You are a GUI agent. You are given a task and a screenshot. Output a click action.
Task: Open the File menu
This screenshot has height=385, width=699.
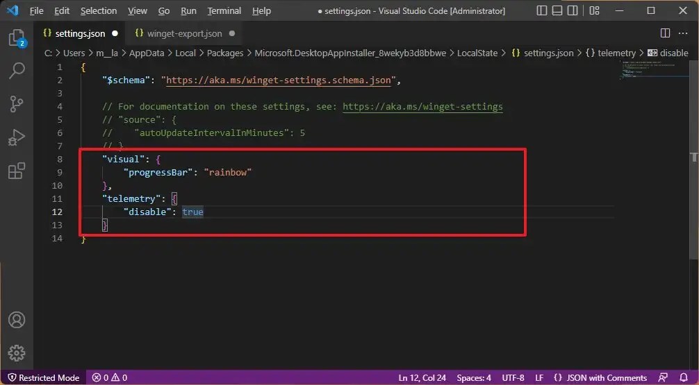[36, 10]
